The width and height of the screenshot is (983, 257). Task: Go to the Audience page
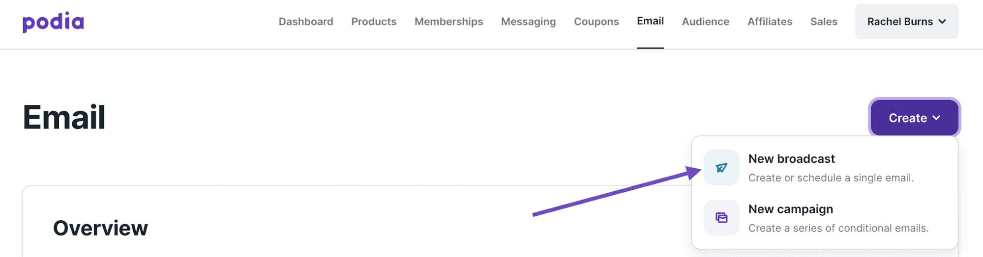tap(705, 22)
